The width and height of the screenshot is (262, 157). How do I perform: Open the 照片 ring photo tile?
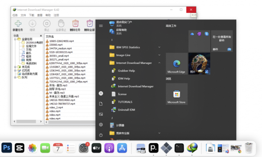199,63
